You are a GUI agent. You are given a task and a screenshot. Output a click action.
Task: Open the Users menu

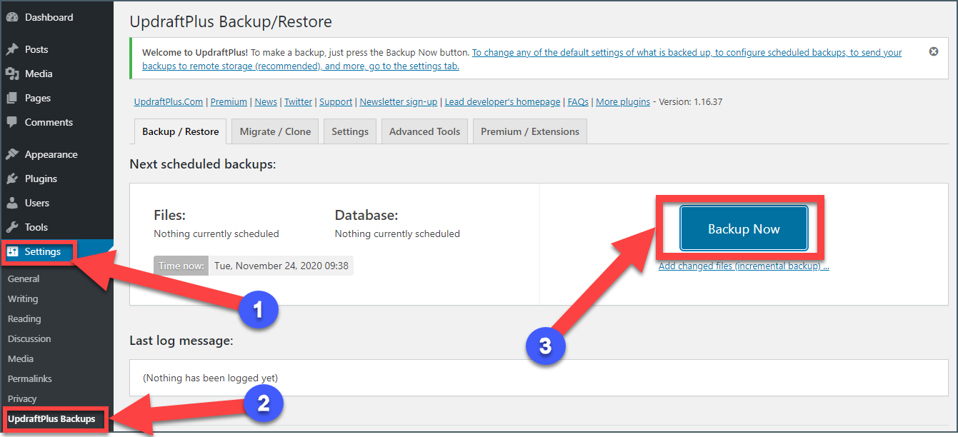click(x=37, y=203)
